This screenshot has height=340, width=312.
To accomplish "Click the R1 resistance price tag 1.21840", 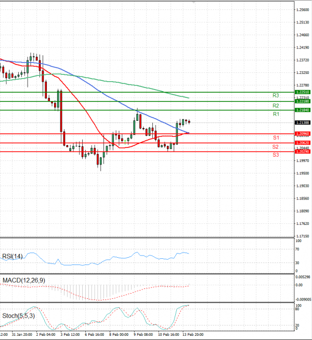I will (303, 110).
